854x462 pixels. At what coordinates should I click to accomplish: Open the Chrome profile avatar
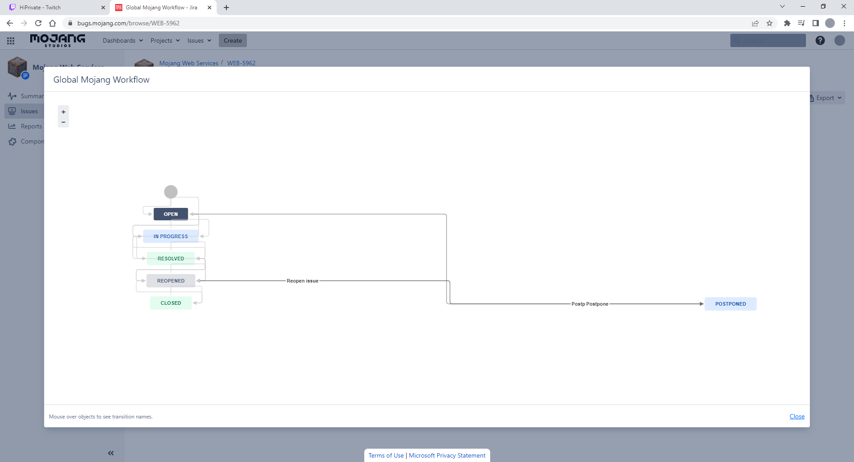(830, 23)
